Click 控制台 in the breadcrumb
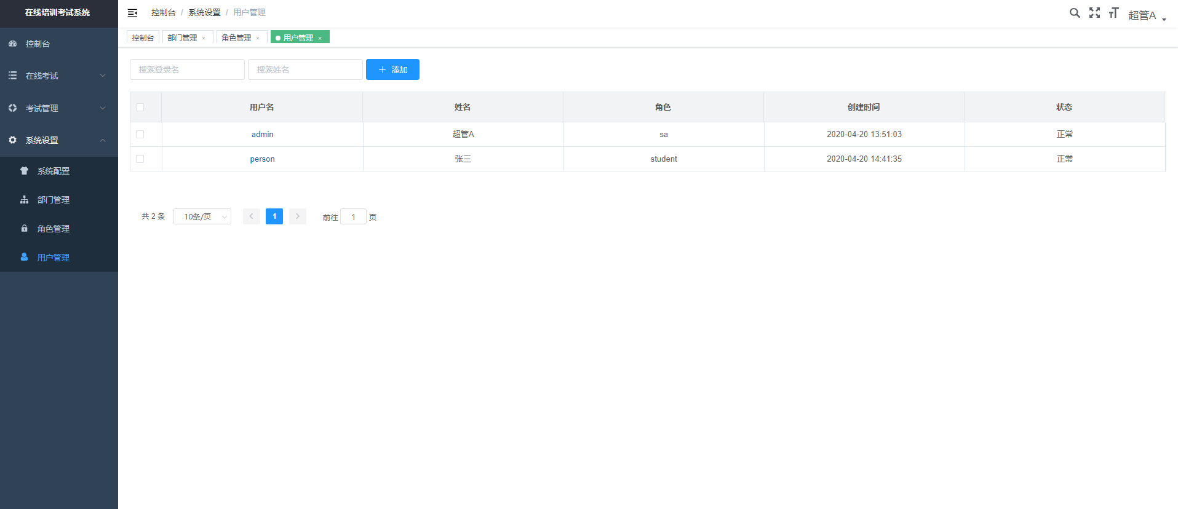The image size is (1178, 509). pyautogui.click(x=164, y=12)
